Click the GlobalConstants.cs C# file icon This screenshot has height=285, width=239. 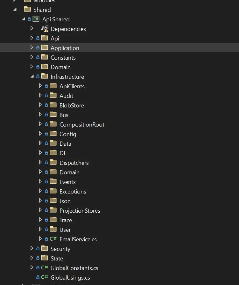coord(45,267)
